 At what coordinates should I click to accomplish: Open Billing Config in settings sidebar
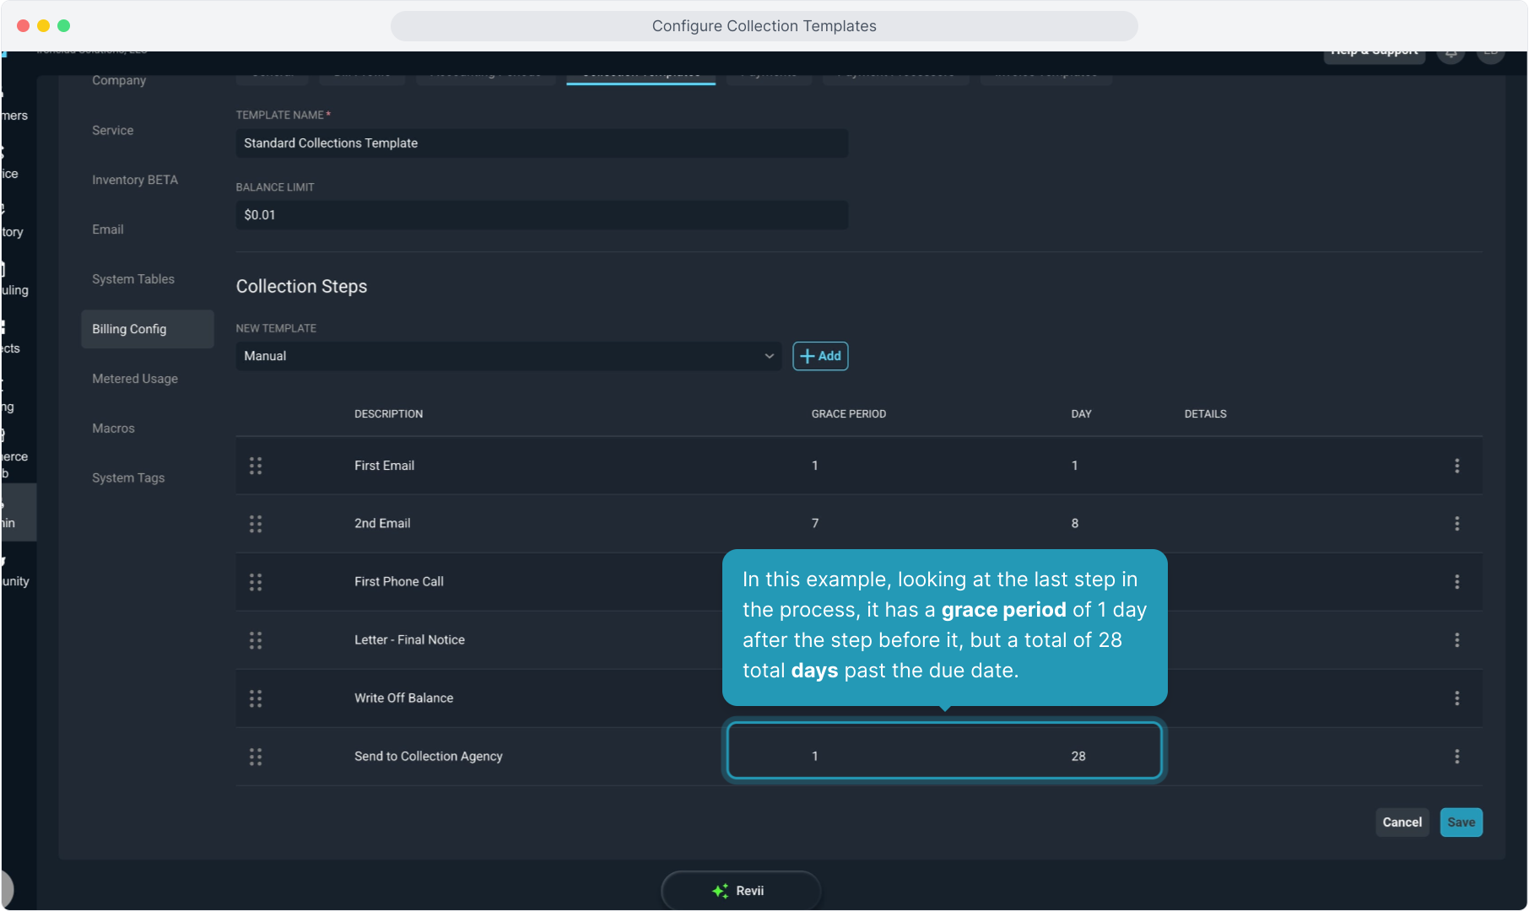130,329
